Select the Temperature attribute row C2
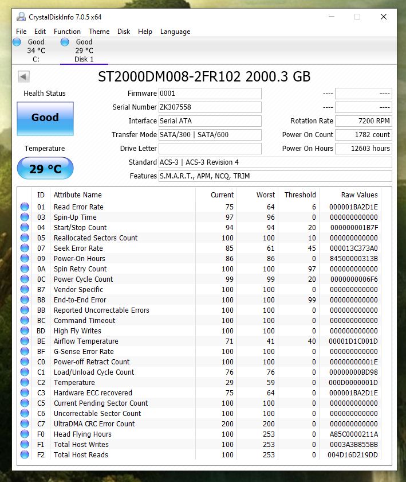This screenshot has width=406, height=482. [200, 382]
